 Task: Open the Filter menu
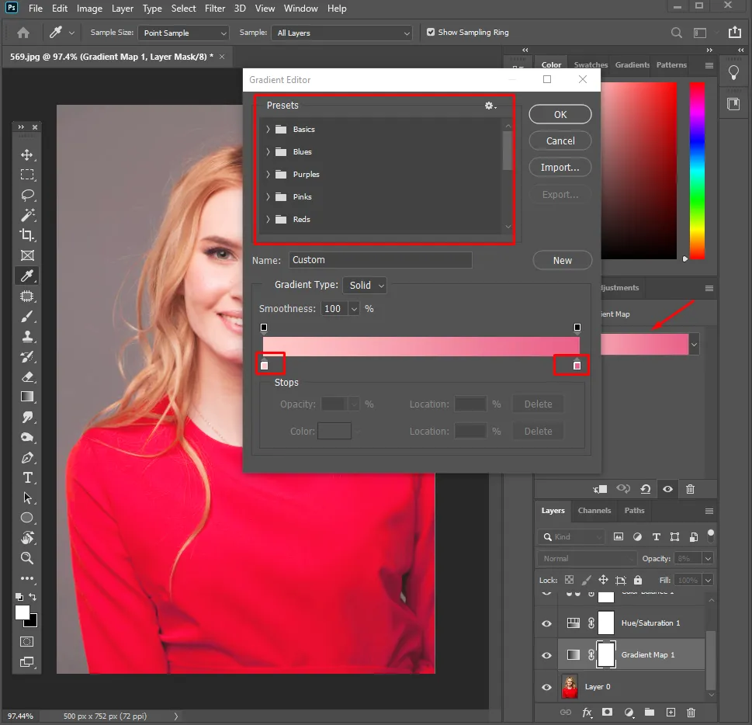(x=217, y=9)
